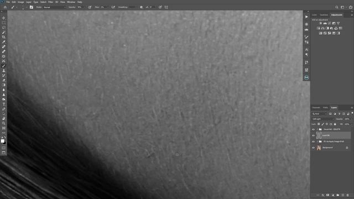Open layer Opacity dropdown arrow
This screenshot has width=354, height=199.
coord(352,119)
